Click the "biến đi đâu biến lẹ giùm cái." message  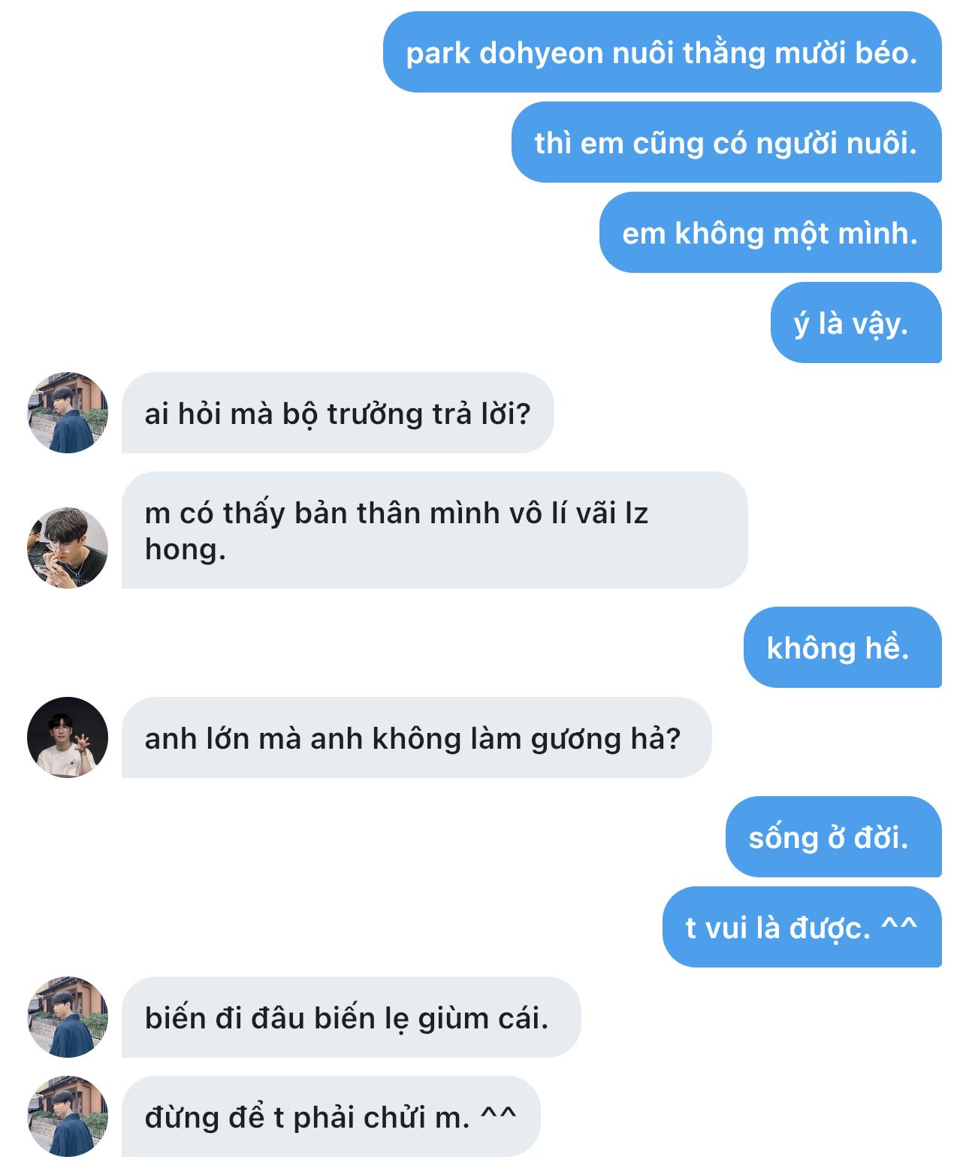[x=351, y=1017]
